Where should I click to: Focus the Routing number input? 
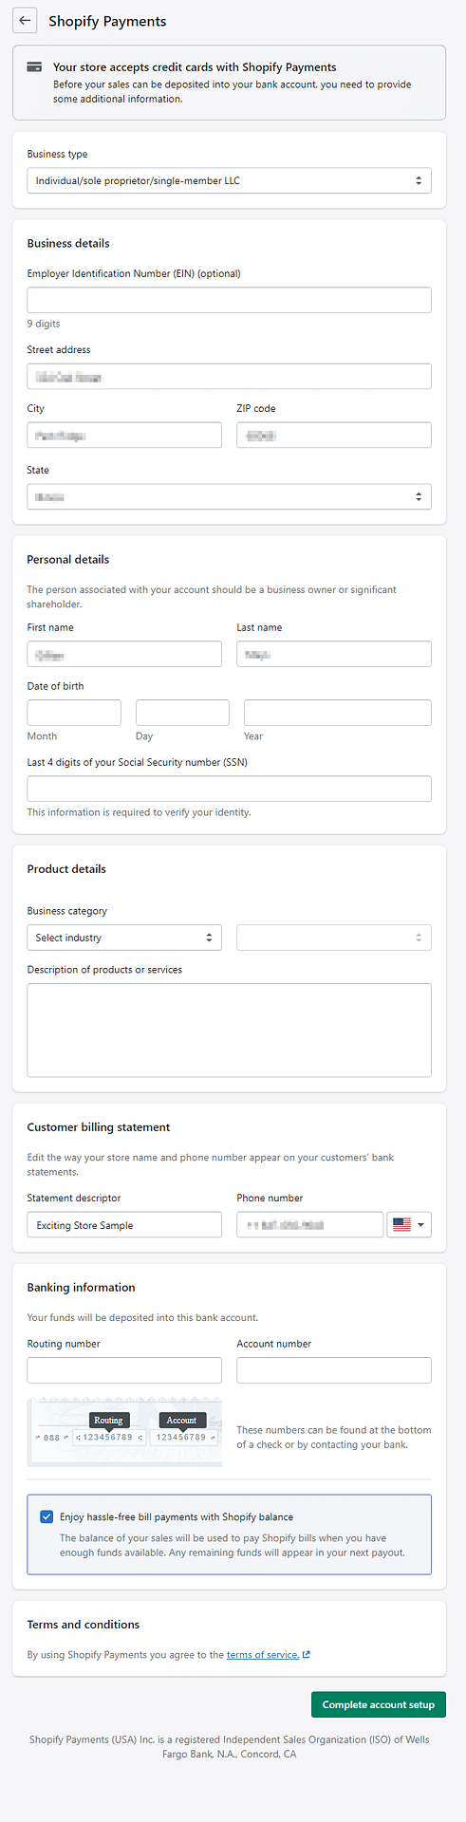tap(124, 1370)
